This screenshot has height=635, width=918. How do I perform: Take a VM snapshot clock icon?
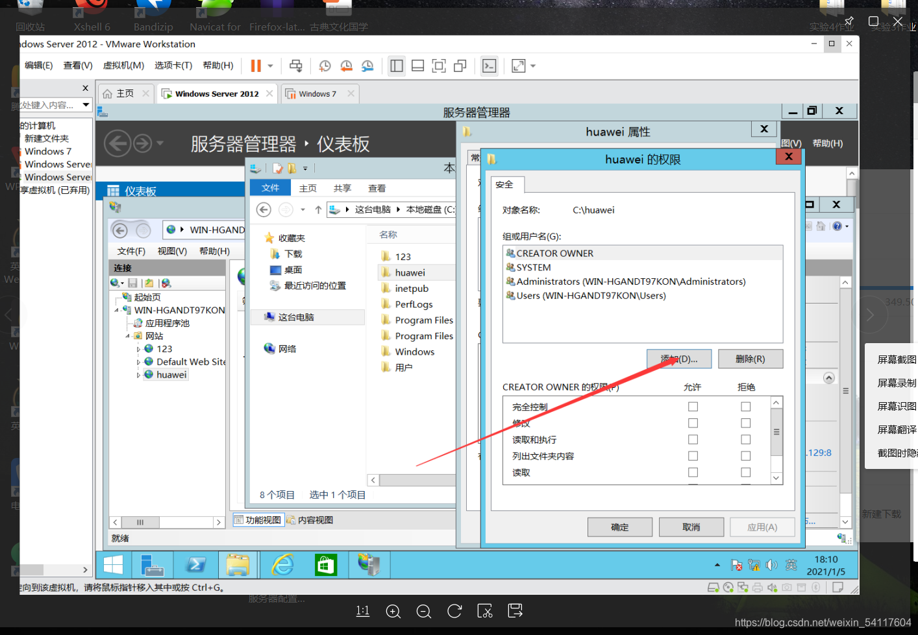[325, 66]
